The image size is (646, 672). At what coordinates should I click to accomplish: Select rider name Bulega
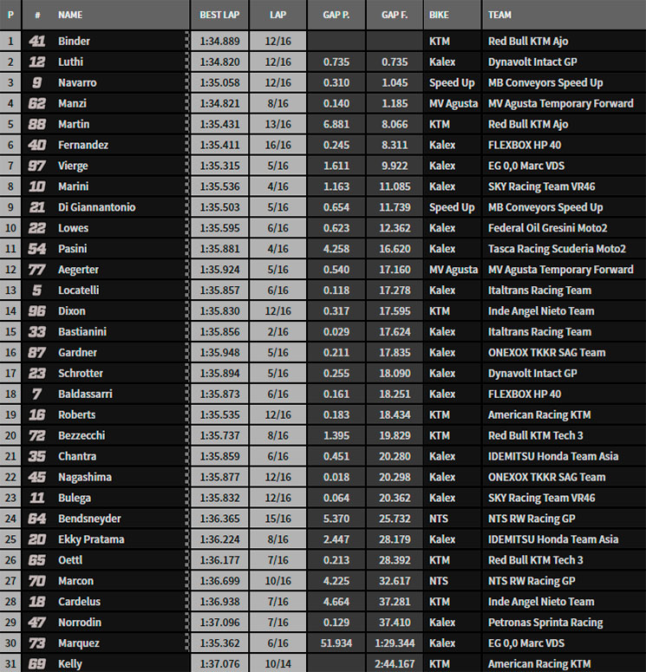tap(75, 498)
